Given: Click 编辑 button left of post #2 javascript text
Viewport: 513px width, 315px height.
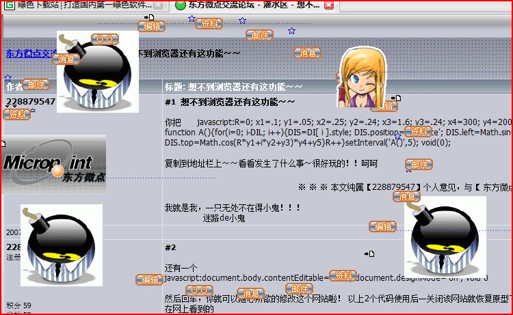Looking at the screenshot, I should pyautogui.click(x=148, y=279).
